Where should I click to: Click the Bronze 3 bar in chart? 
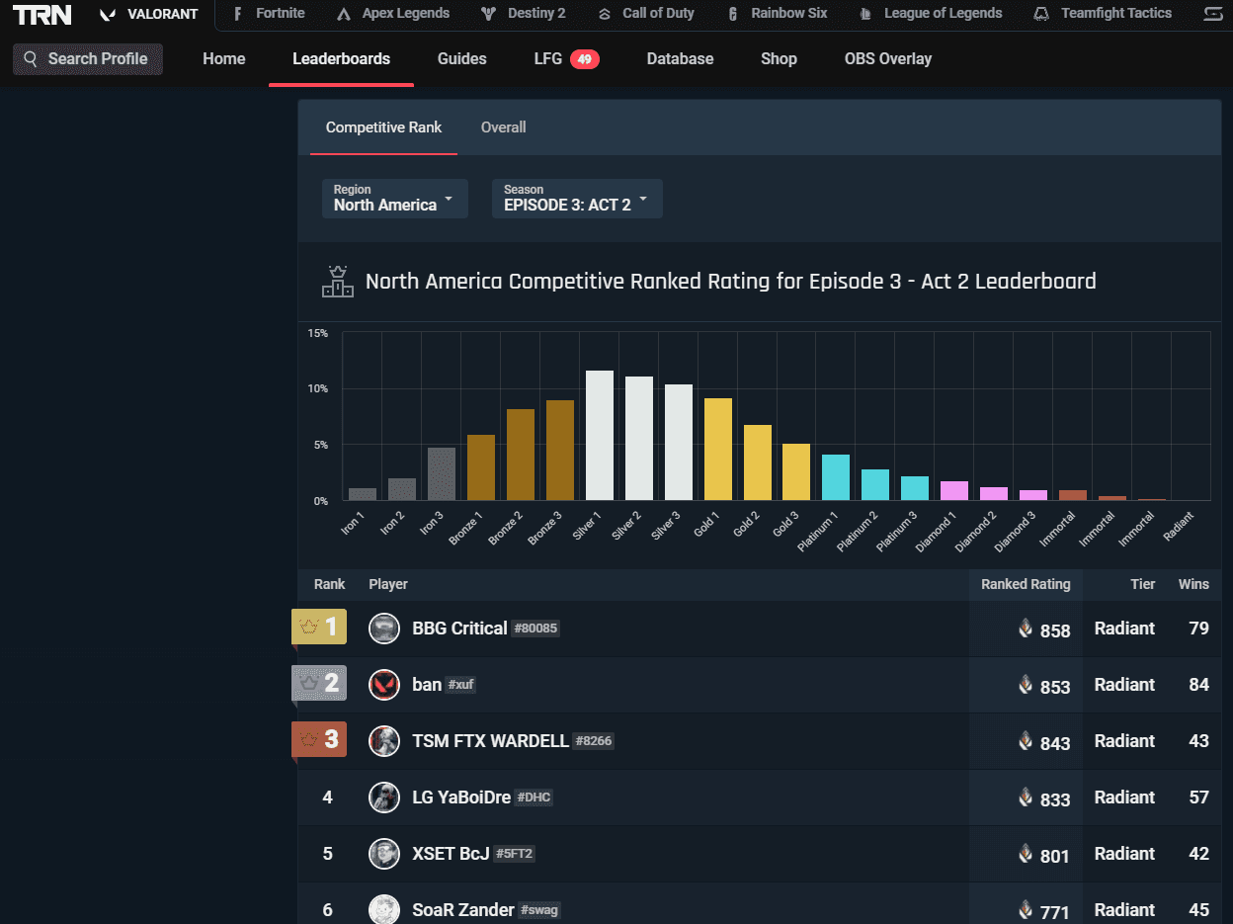560,451
